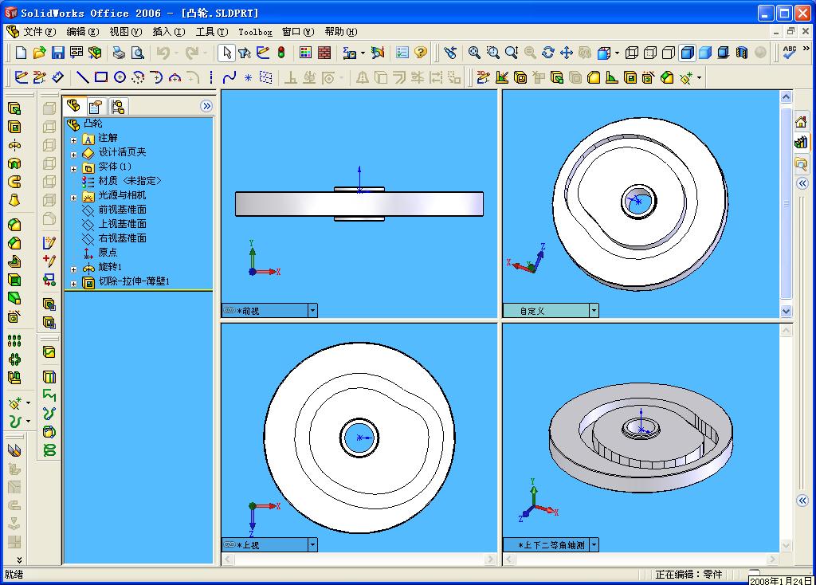Click the Zoom to Area icon
816x585 pixels.
pos(492,53)
